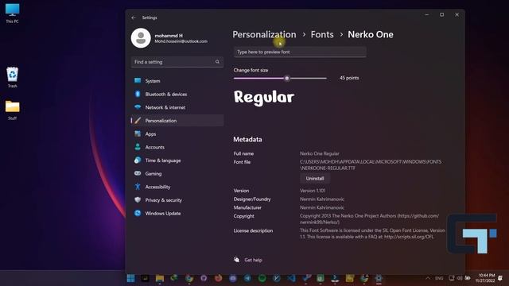Click the Fonts breadcrumb link
This screenshot has height=286, width=509.
[x=322, y=34]
